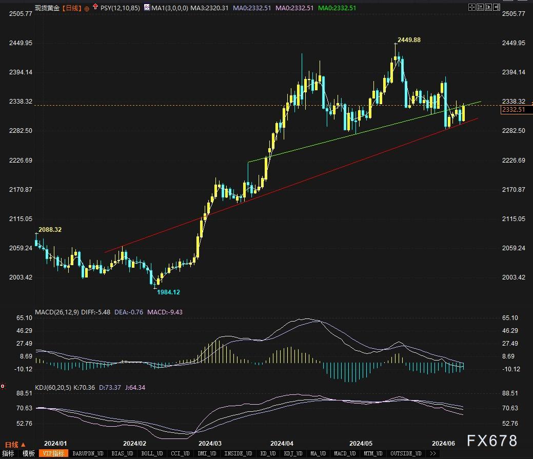Click the 2024/03 date marker on time axis
Viewport: 533px width, 459px height.
(210, 443)
